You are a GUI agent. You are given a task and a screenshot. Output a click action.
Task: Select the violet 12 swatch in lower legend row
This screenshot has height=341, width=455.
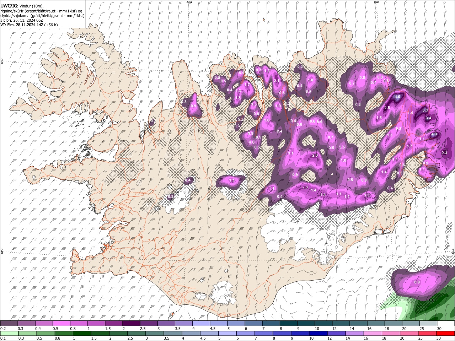click(x=336, y=333)
